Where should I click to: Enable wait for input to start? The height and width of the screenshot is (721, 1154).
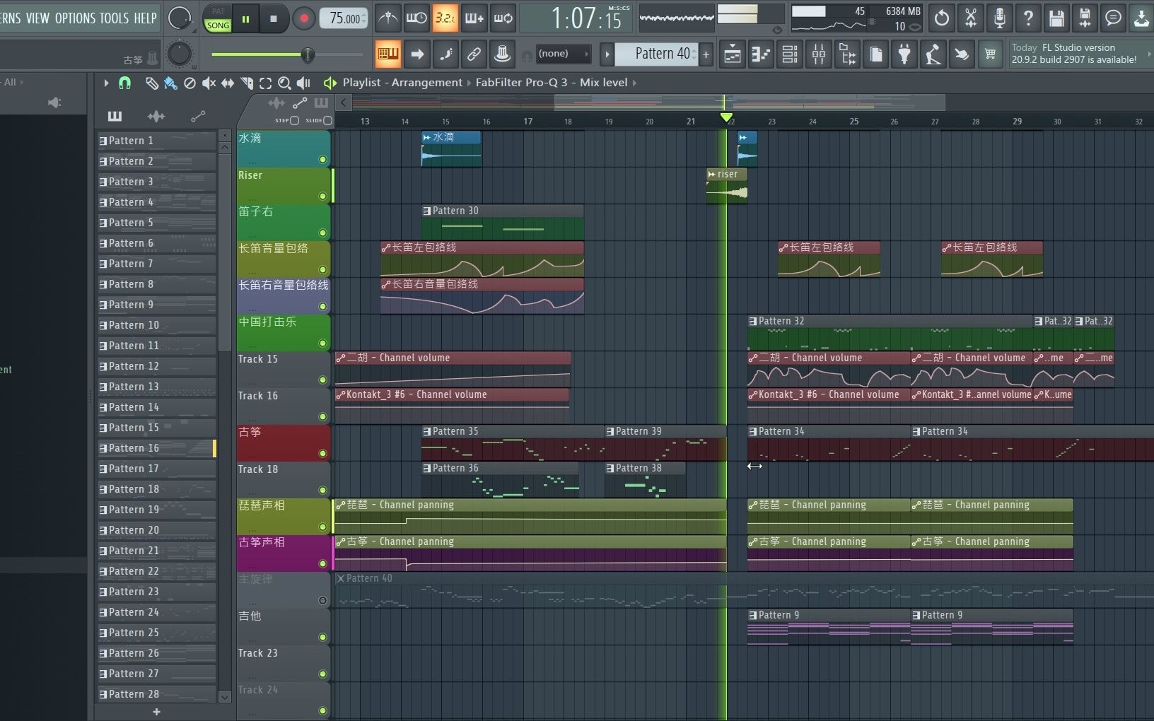tap(416, 18)
